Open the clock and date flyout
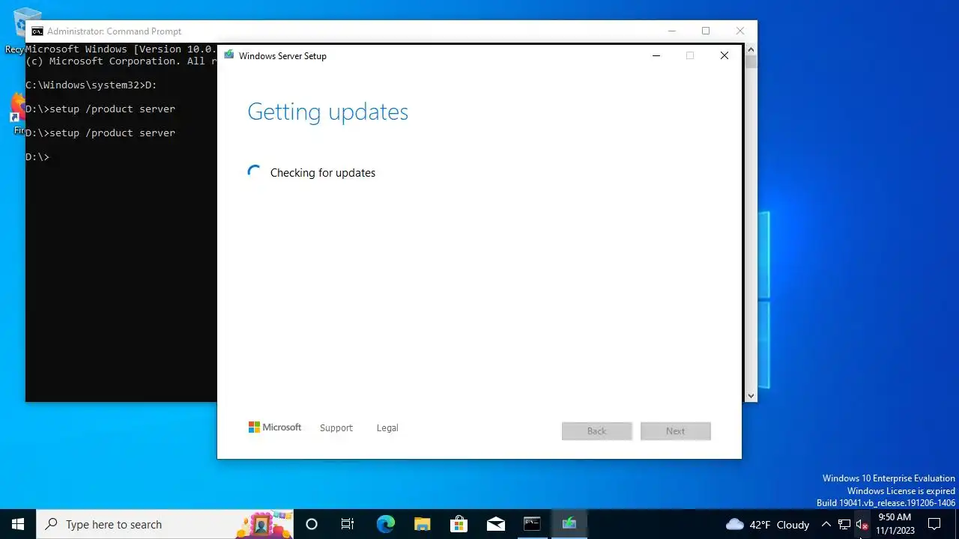The width and height of the screenshot is (959, 539). click(x=895, y=524)
